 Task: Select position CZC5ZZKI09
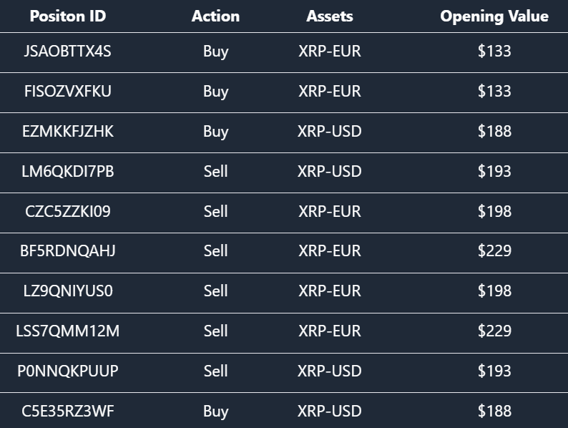(x=68, y=212)
